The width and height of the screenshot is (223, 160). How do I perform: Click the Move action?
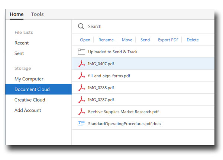(127, 40)
